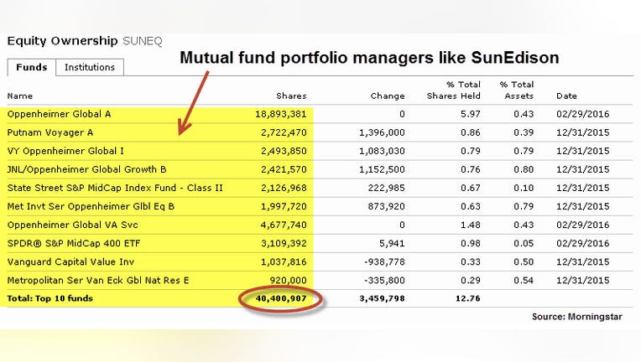Click the Date column header
The height and width of the screenshot is (362, 641).
point(566,96)
